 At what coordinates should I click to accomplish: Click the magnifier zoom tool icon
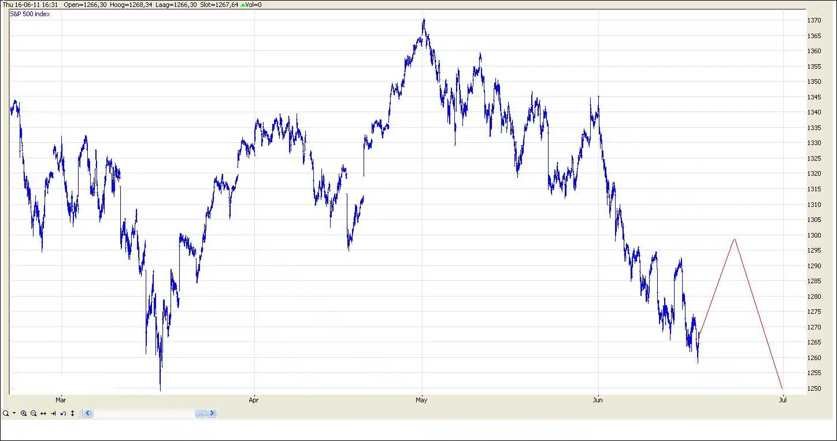point(5,413)
